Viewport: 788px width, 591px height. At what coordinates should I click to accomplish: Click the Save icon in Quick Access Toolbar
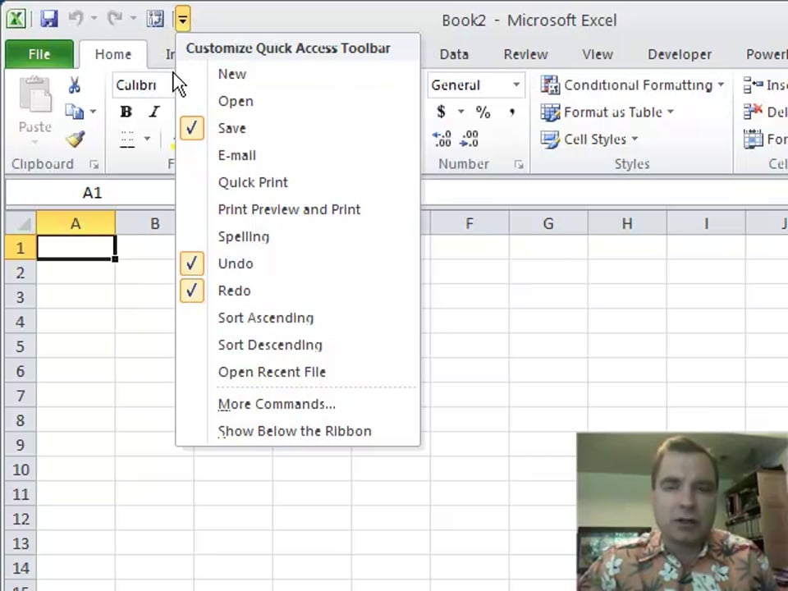coord(49,19)
